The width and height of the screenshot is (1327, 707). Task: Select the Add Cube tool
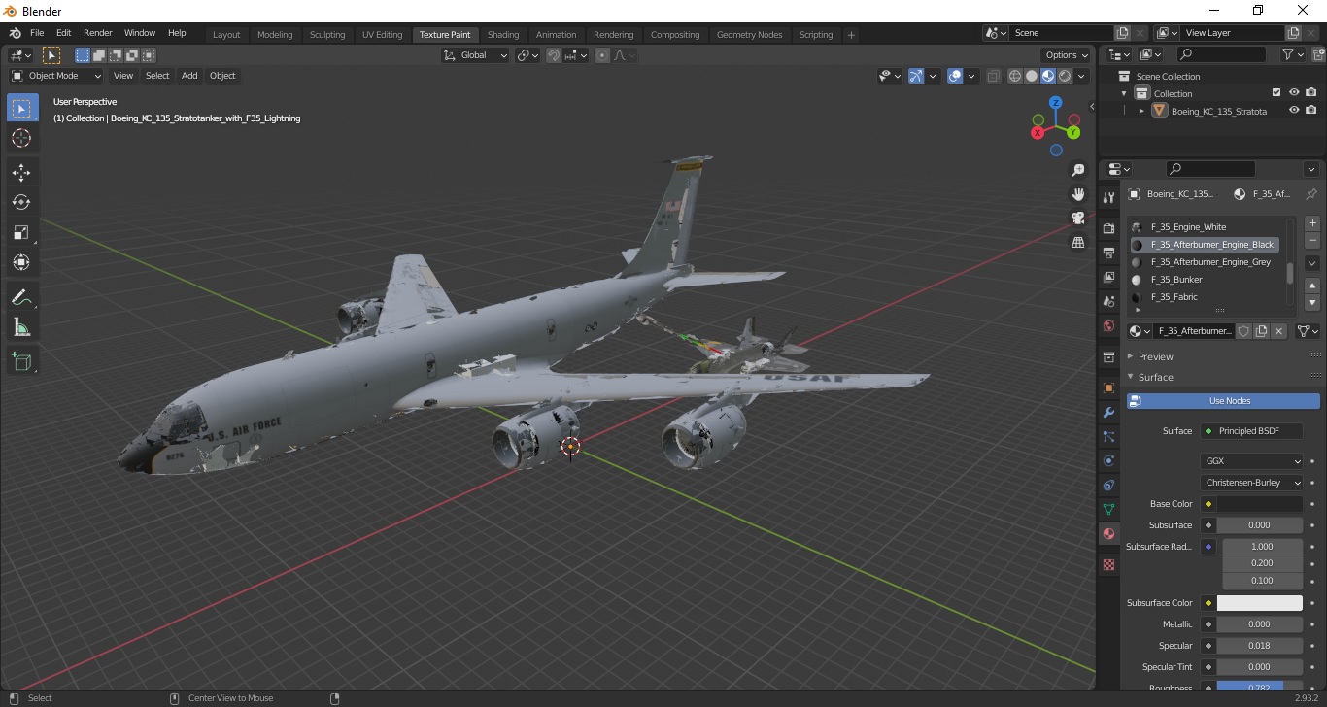[22, 361]
